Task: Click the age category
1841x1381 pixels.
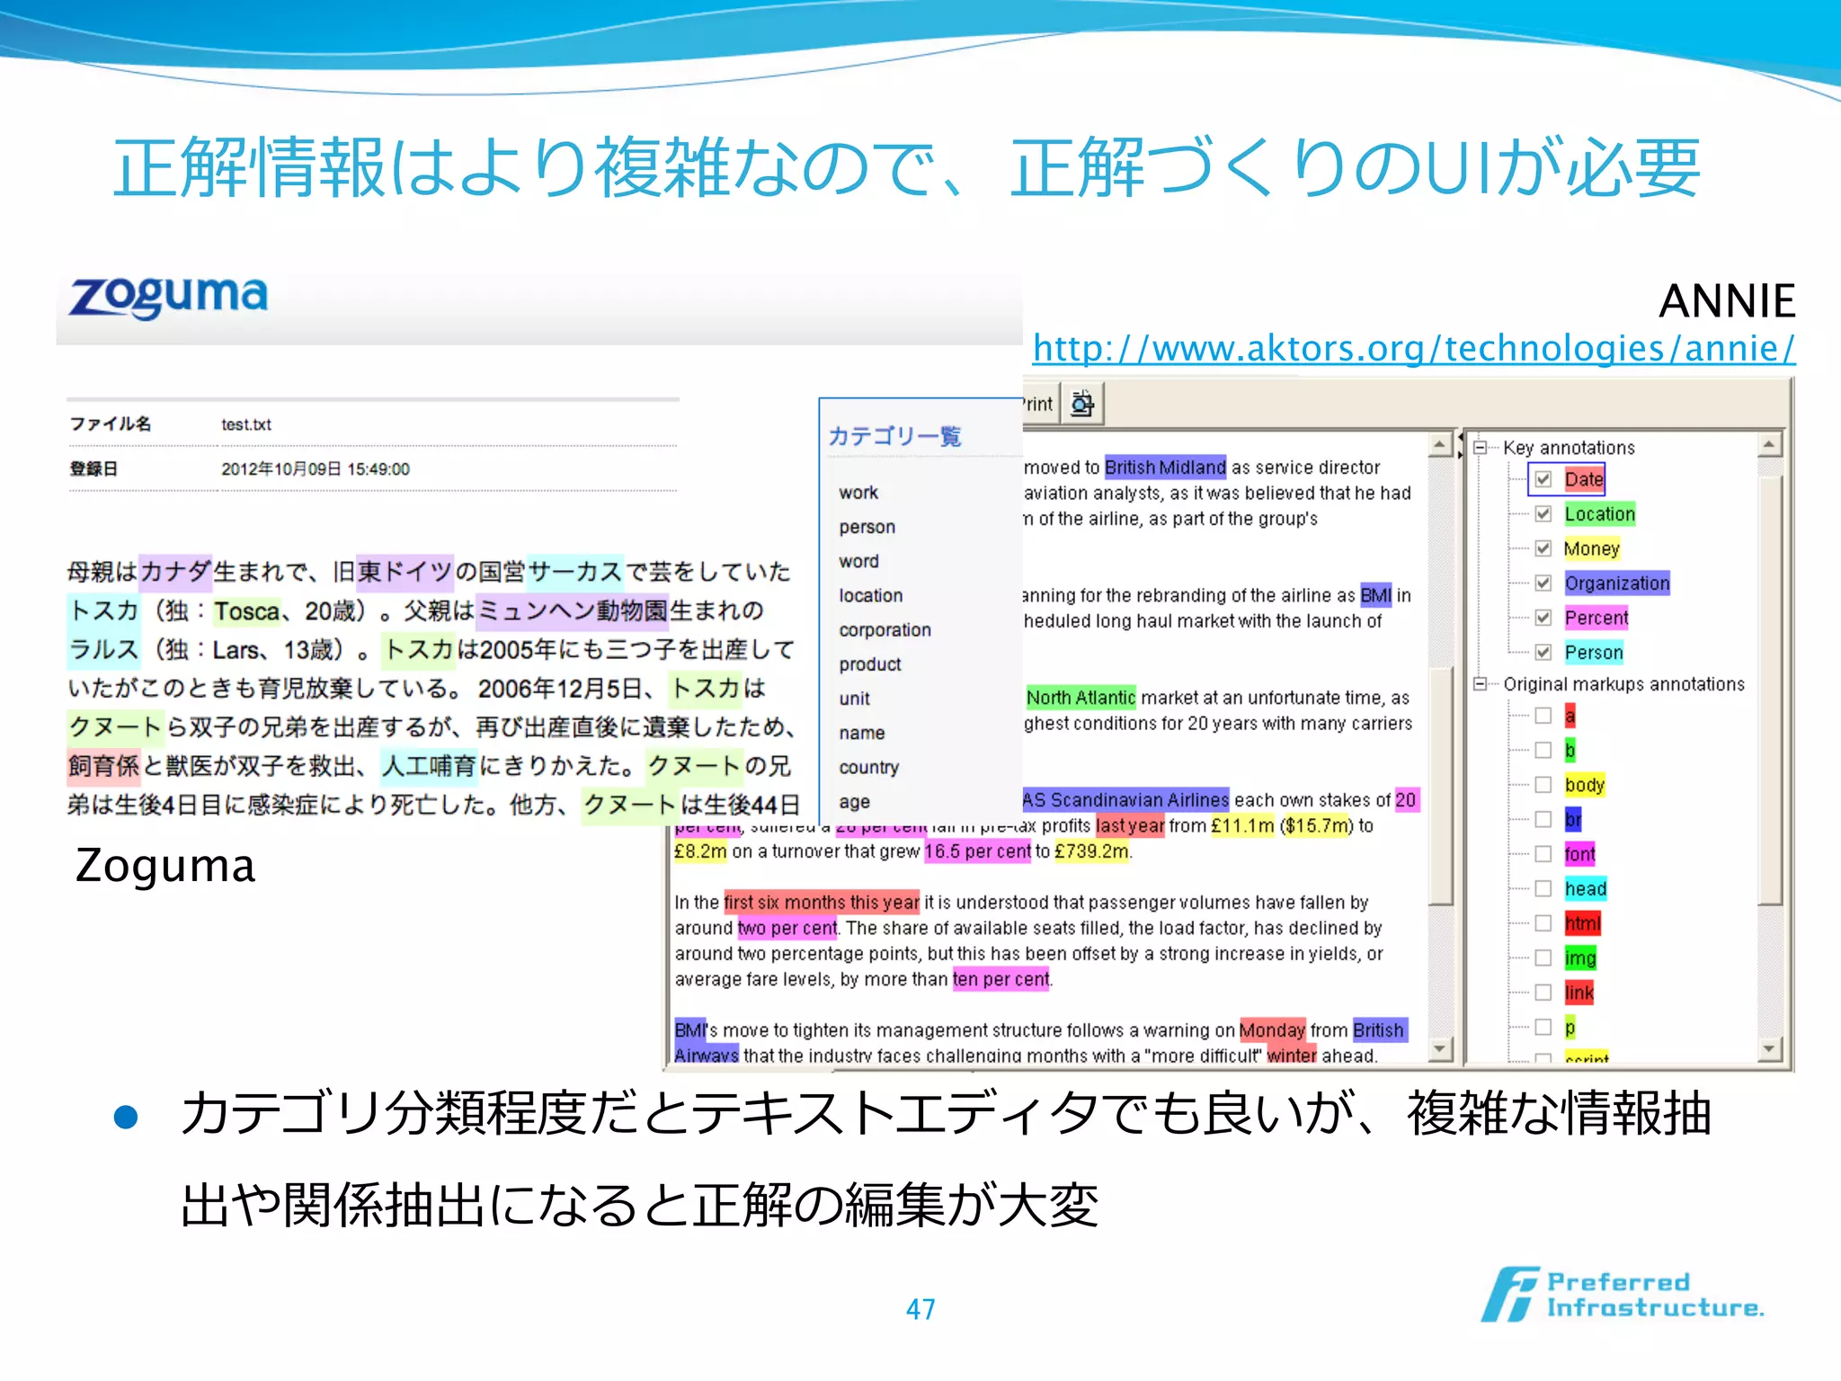Action: 854,802
